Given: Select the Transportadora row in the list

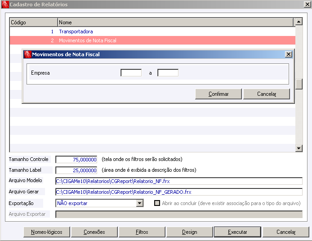Looking at the screenshot, I should 152,31.
